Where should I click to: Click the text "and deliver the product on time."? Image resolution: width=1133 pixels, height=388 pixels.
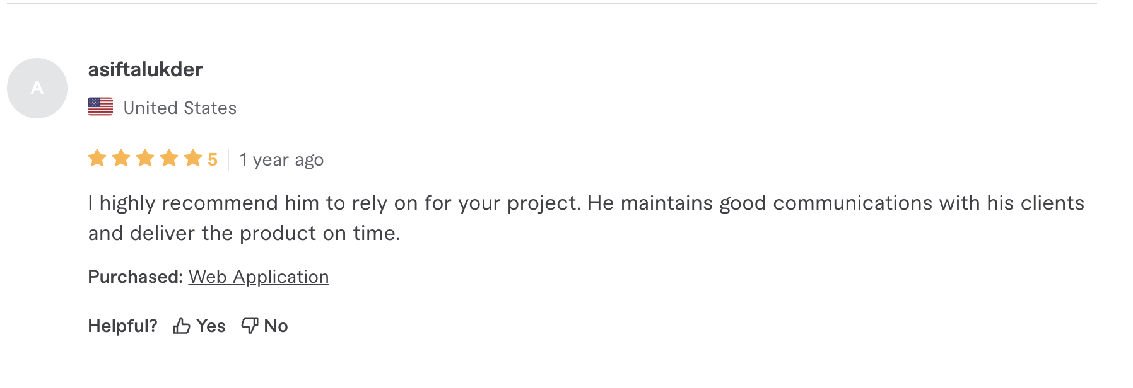(244, 234)
